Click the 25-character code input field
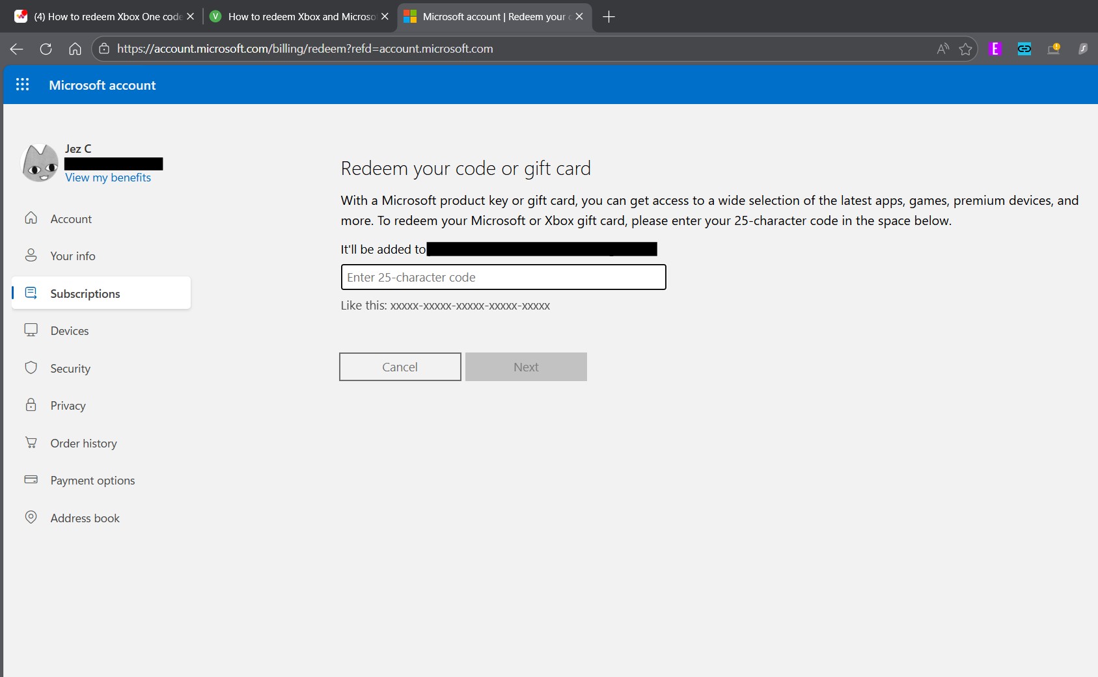The width and height of the screenshot is (1098, 677). tap(503, 277)
